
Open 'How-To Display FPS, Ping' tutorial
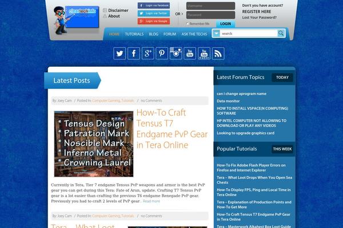254,192
